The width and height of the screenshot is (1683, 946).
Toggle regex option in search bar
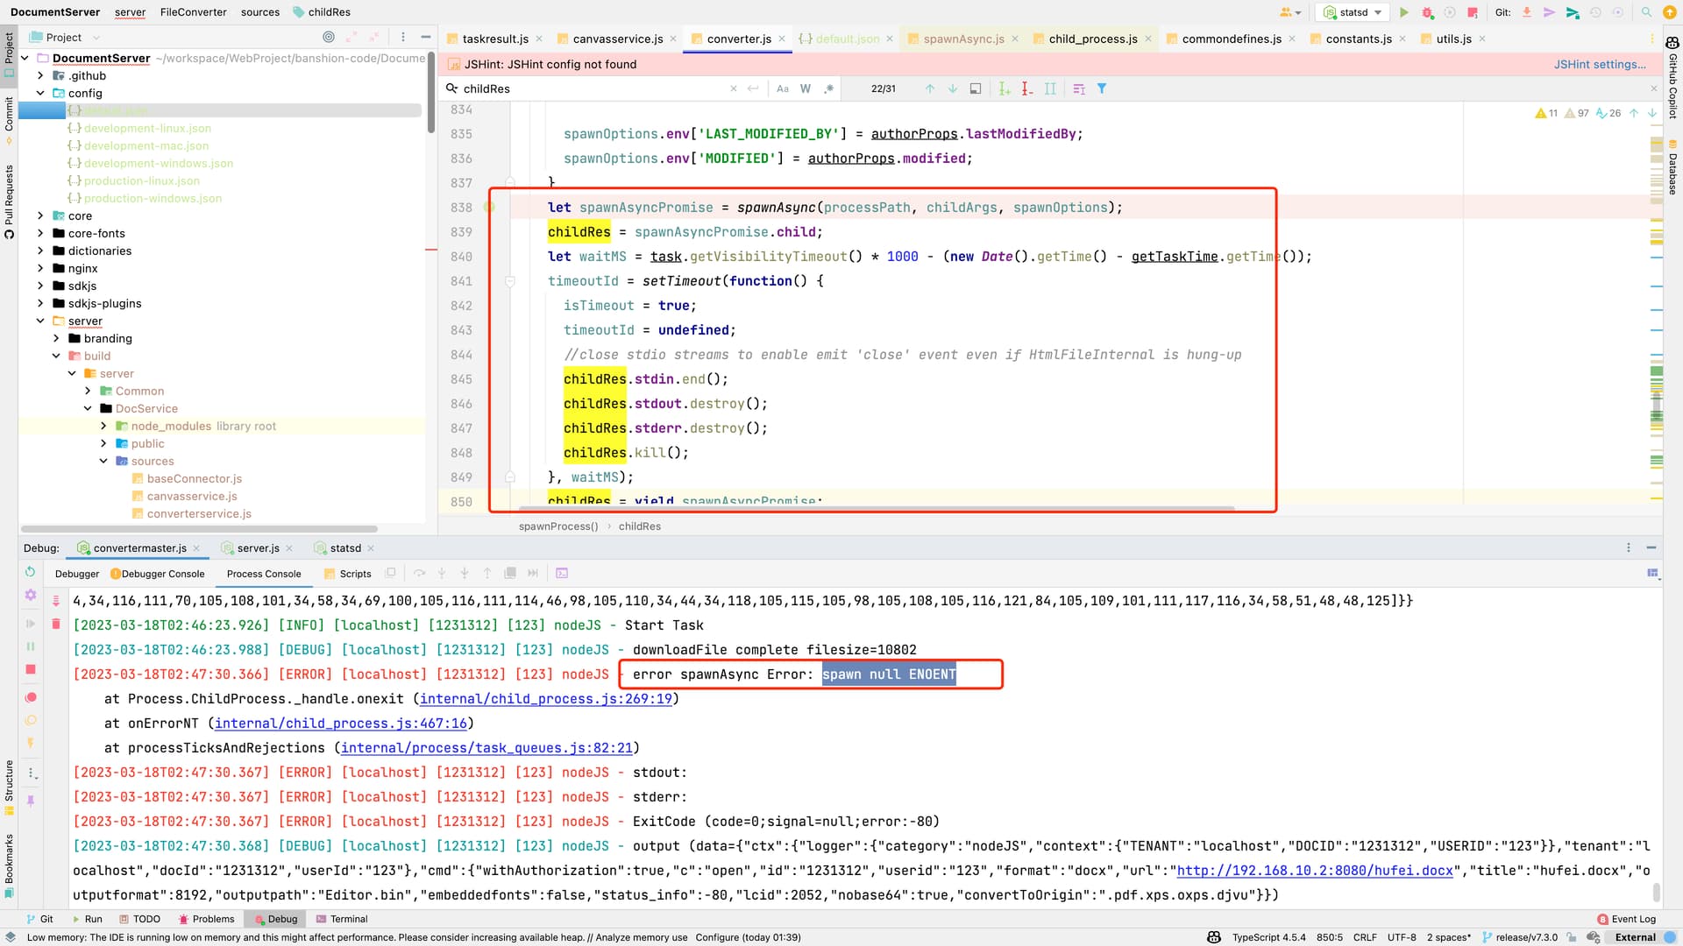(x=828, y=88)
